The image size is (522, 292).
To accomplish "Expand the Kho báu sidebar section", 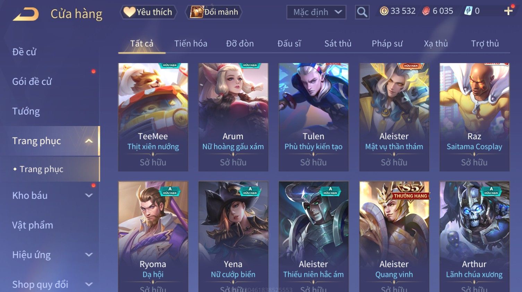I will tap(89, 195).
